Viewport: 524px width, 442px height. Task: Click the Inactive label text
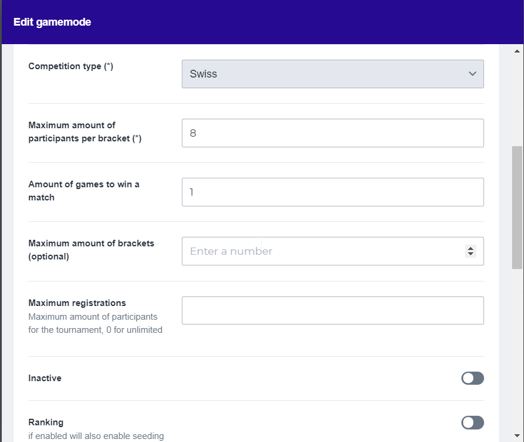point(45,378)
